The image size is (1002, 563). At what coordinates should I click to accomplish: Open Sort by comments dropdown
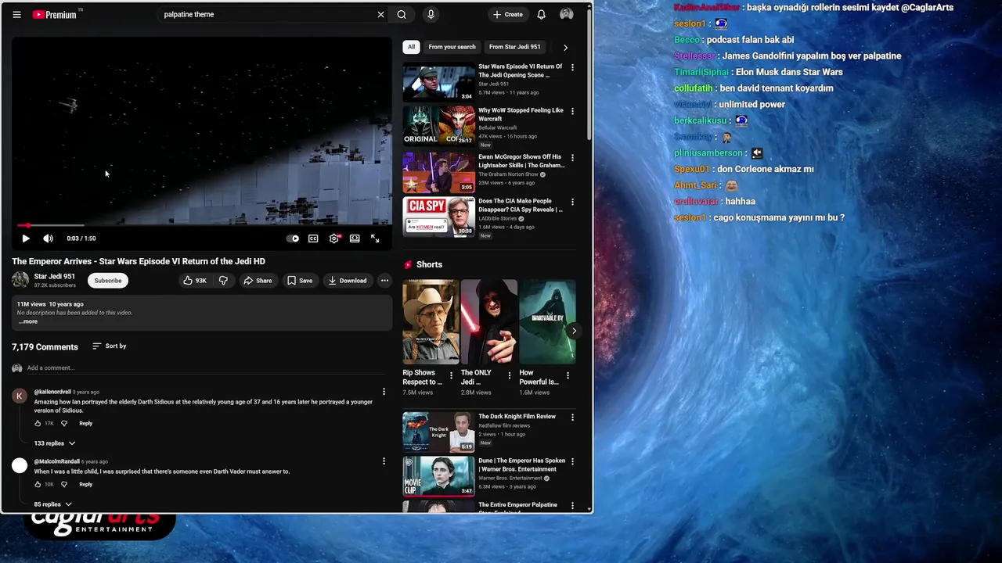[x=109, y=346]
